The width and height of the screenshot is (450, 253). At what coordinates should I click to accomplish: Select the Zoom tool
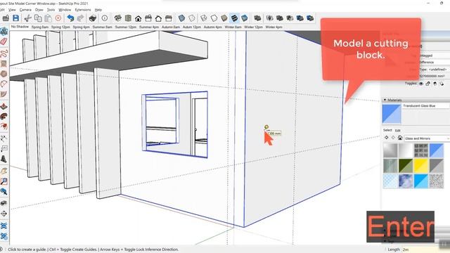click(x=4, y=181)
